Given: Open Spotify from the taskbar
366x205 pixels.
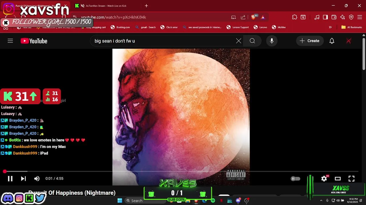Looking at the screenshot, I should (213, 200).
